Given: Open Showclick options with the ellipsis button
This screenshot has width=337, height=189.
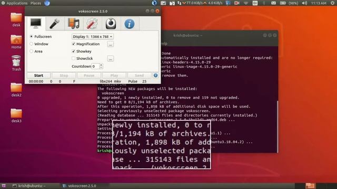Looking at the screenshot, I should (x=111, y=58).
